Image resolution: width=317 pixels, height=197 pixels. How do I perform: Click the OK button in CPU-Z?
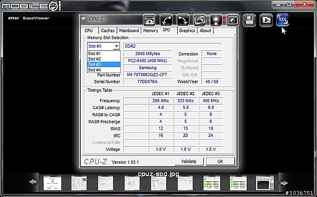(220, 161)
